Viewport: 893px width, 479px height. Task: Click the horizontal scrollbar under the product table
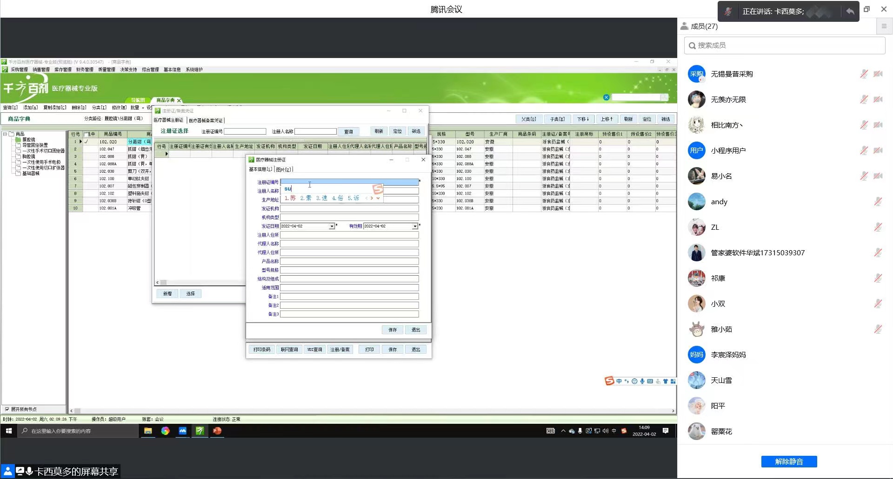[372, 411]
